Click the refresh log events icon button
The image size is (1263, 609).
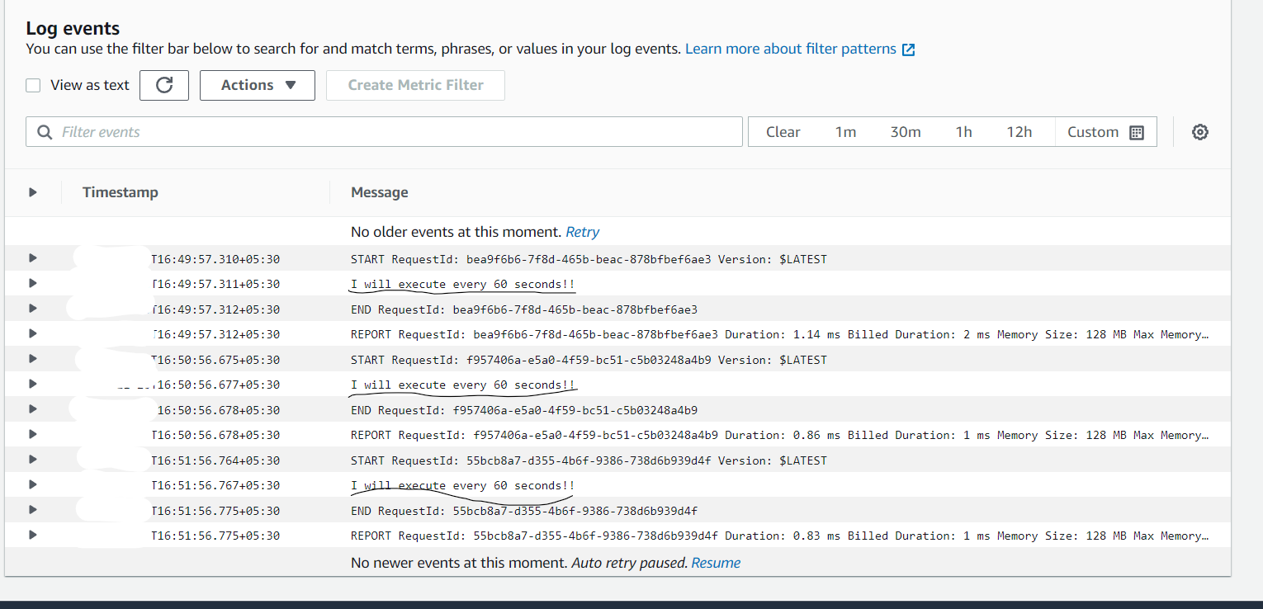[164, 85]
